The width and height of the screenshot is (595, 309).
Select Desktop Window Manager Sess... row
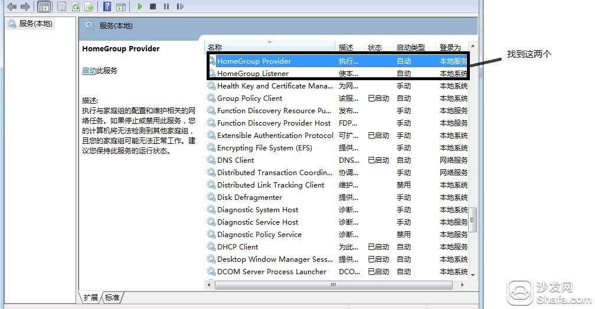[338, 259]
